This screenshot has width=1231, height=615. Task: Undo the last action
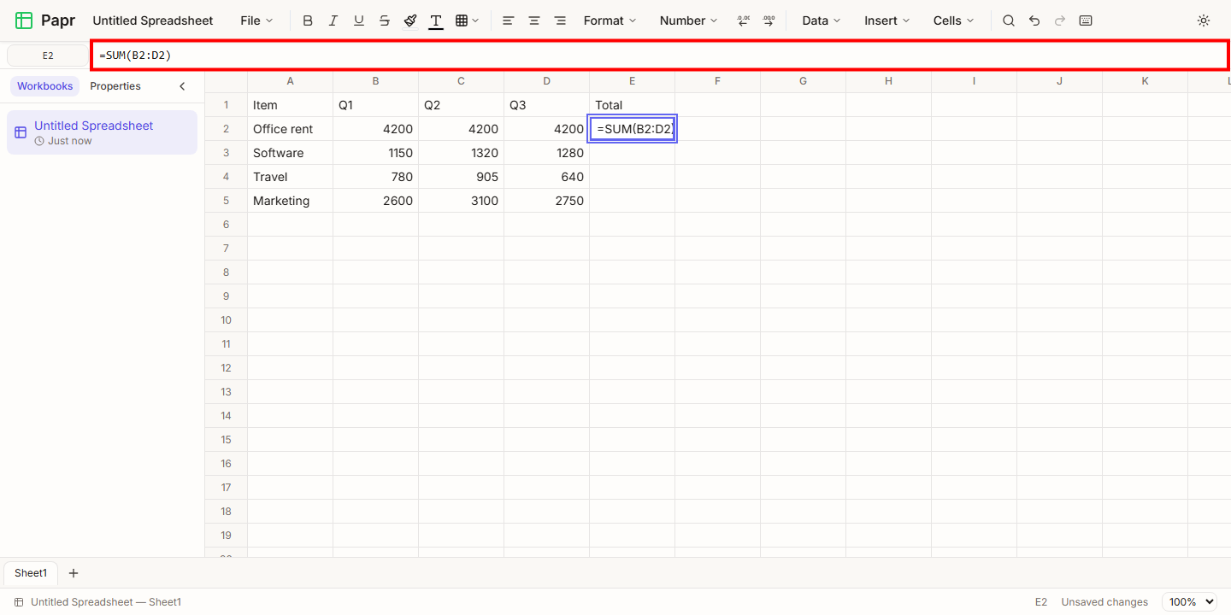point(1034,20)
